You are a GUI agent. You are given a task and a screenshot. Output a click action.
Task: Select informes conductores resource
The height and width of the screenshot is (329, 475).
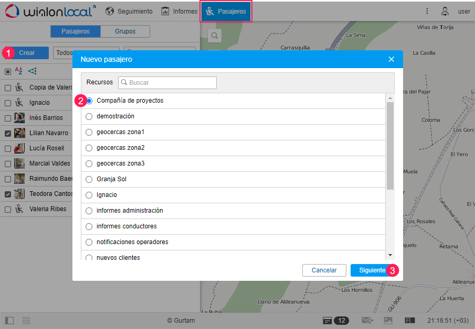89,226
